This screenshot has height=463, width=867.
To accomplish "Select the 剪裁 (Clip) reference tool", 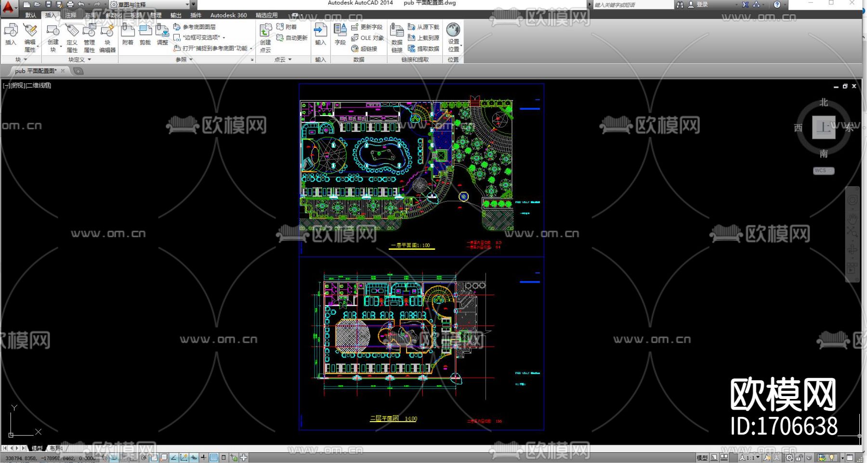I will pos(145,34).
